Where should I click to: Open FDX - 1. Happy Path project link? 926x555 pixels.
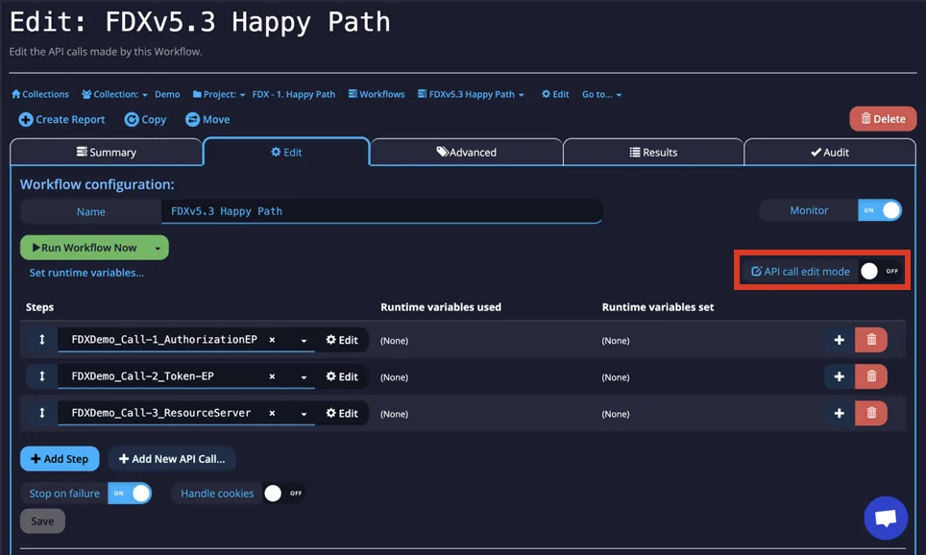coord(294,94)
